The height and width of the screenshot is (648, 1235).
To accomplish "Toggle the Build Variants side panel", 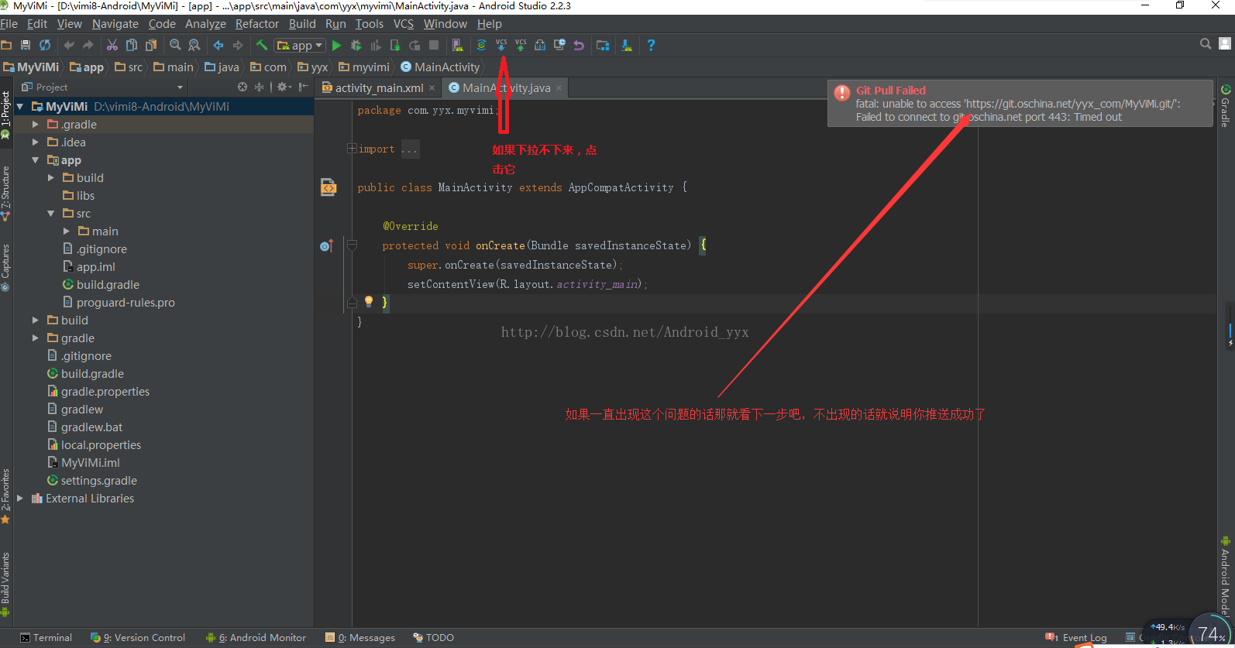I will [x=5, y=584].
